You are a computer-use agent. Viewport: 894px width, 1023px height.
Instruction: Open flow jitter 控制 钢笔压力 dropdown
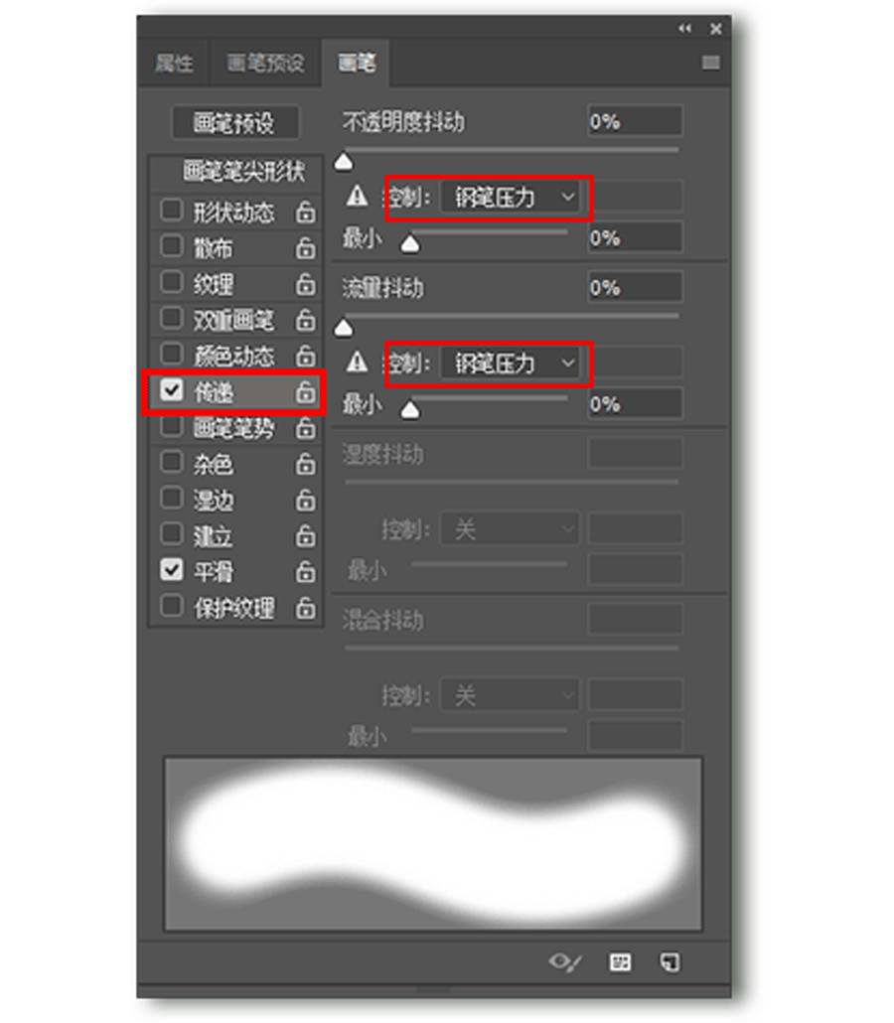(511, 363)
